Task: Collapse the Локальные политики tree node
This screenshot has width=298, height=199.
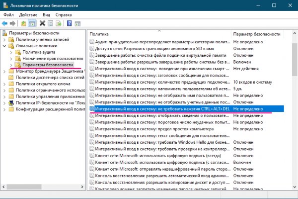Action: pyautogui.click(x=4, y=45)
